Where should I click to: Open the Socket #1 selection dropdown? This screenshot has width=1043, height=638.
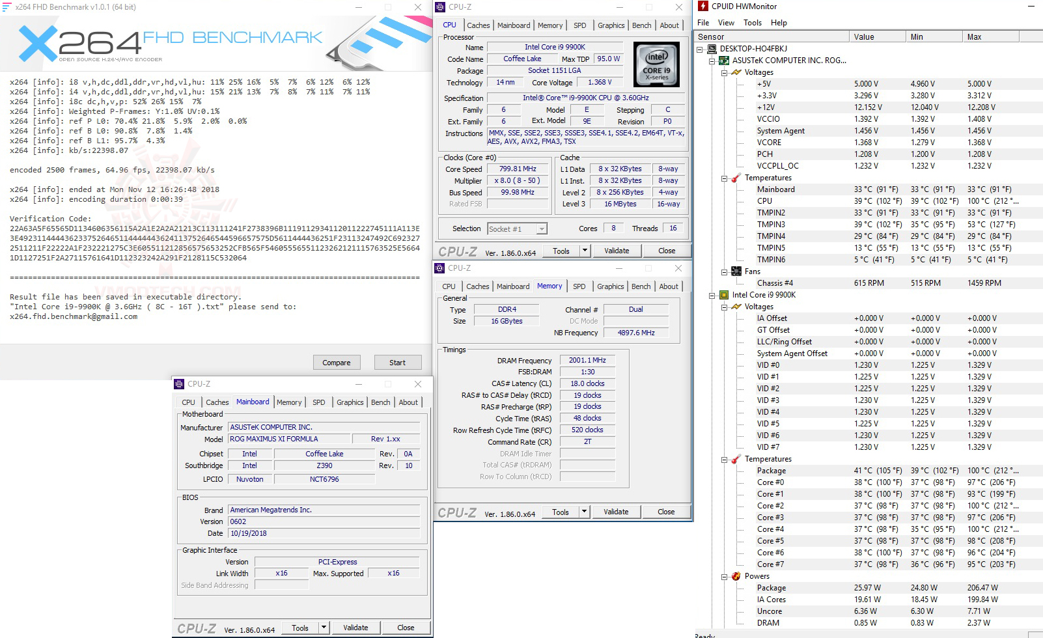pyautogui.click(x=542, y=229)
